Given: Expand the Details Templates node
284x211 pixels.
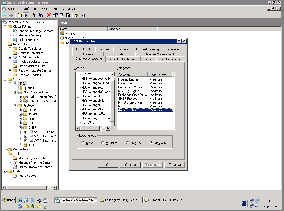Looking at the screenshot, I should 10,49.
